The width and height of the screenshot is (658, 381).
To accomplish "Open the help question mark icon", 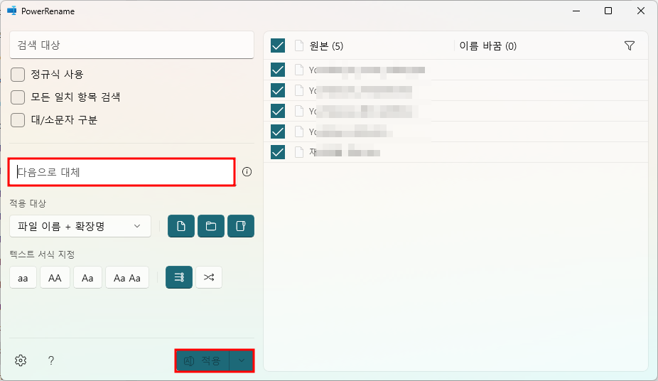I will click(50, 360).
